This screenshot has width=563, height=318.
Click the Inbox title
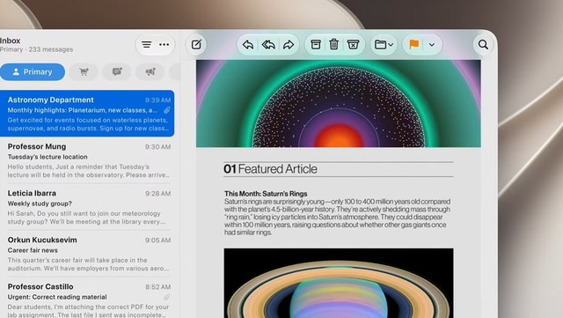[10, 41]
